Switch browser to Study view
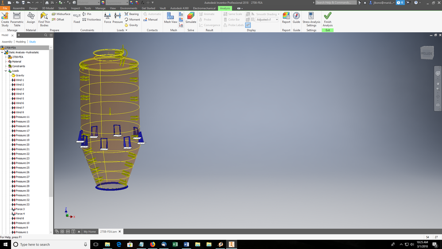Image resolution: width=442 pixels, height=249 pixels. [x=32, y=42]
